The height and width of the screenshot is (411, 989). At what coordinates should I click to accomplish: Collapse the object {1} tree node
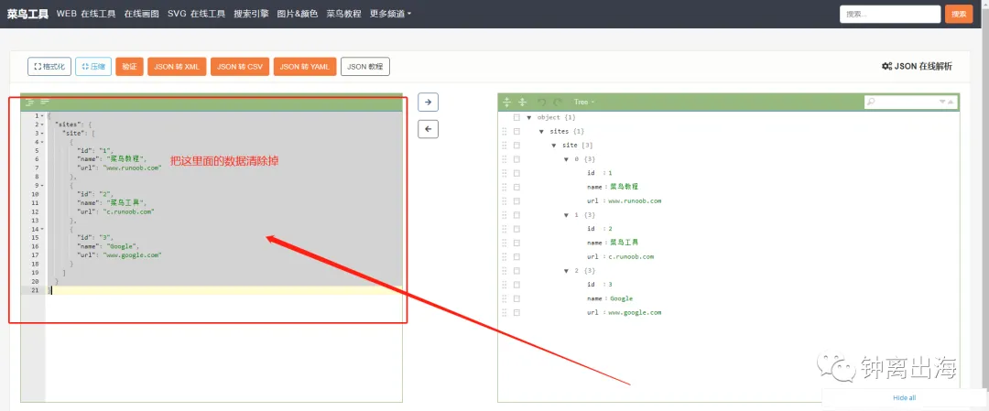click(x=529, y=117)
